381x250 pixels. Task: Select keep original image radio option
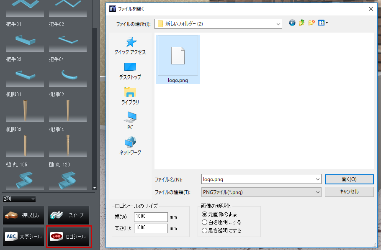[205, 214]
